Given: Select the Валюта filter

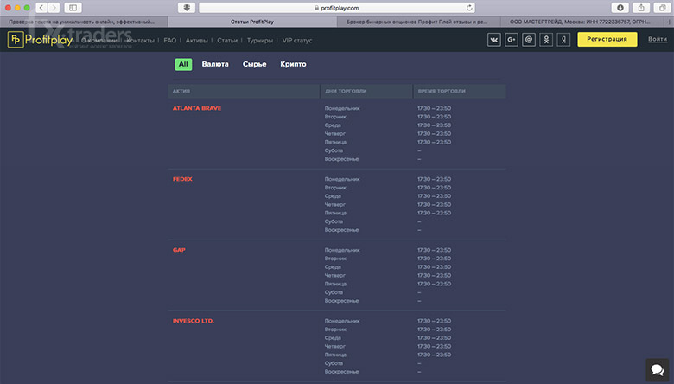Looking at the screenshot, I should [215, 64].
